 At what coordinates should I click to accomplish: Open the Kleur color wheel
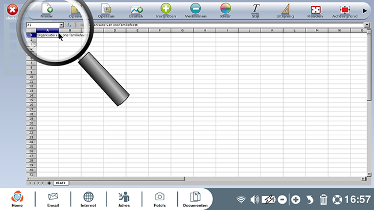[x=226, y=9]
